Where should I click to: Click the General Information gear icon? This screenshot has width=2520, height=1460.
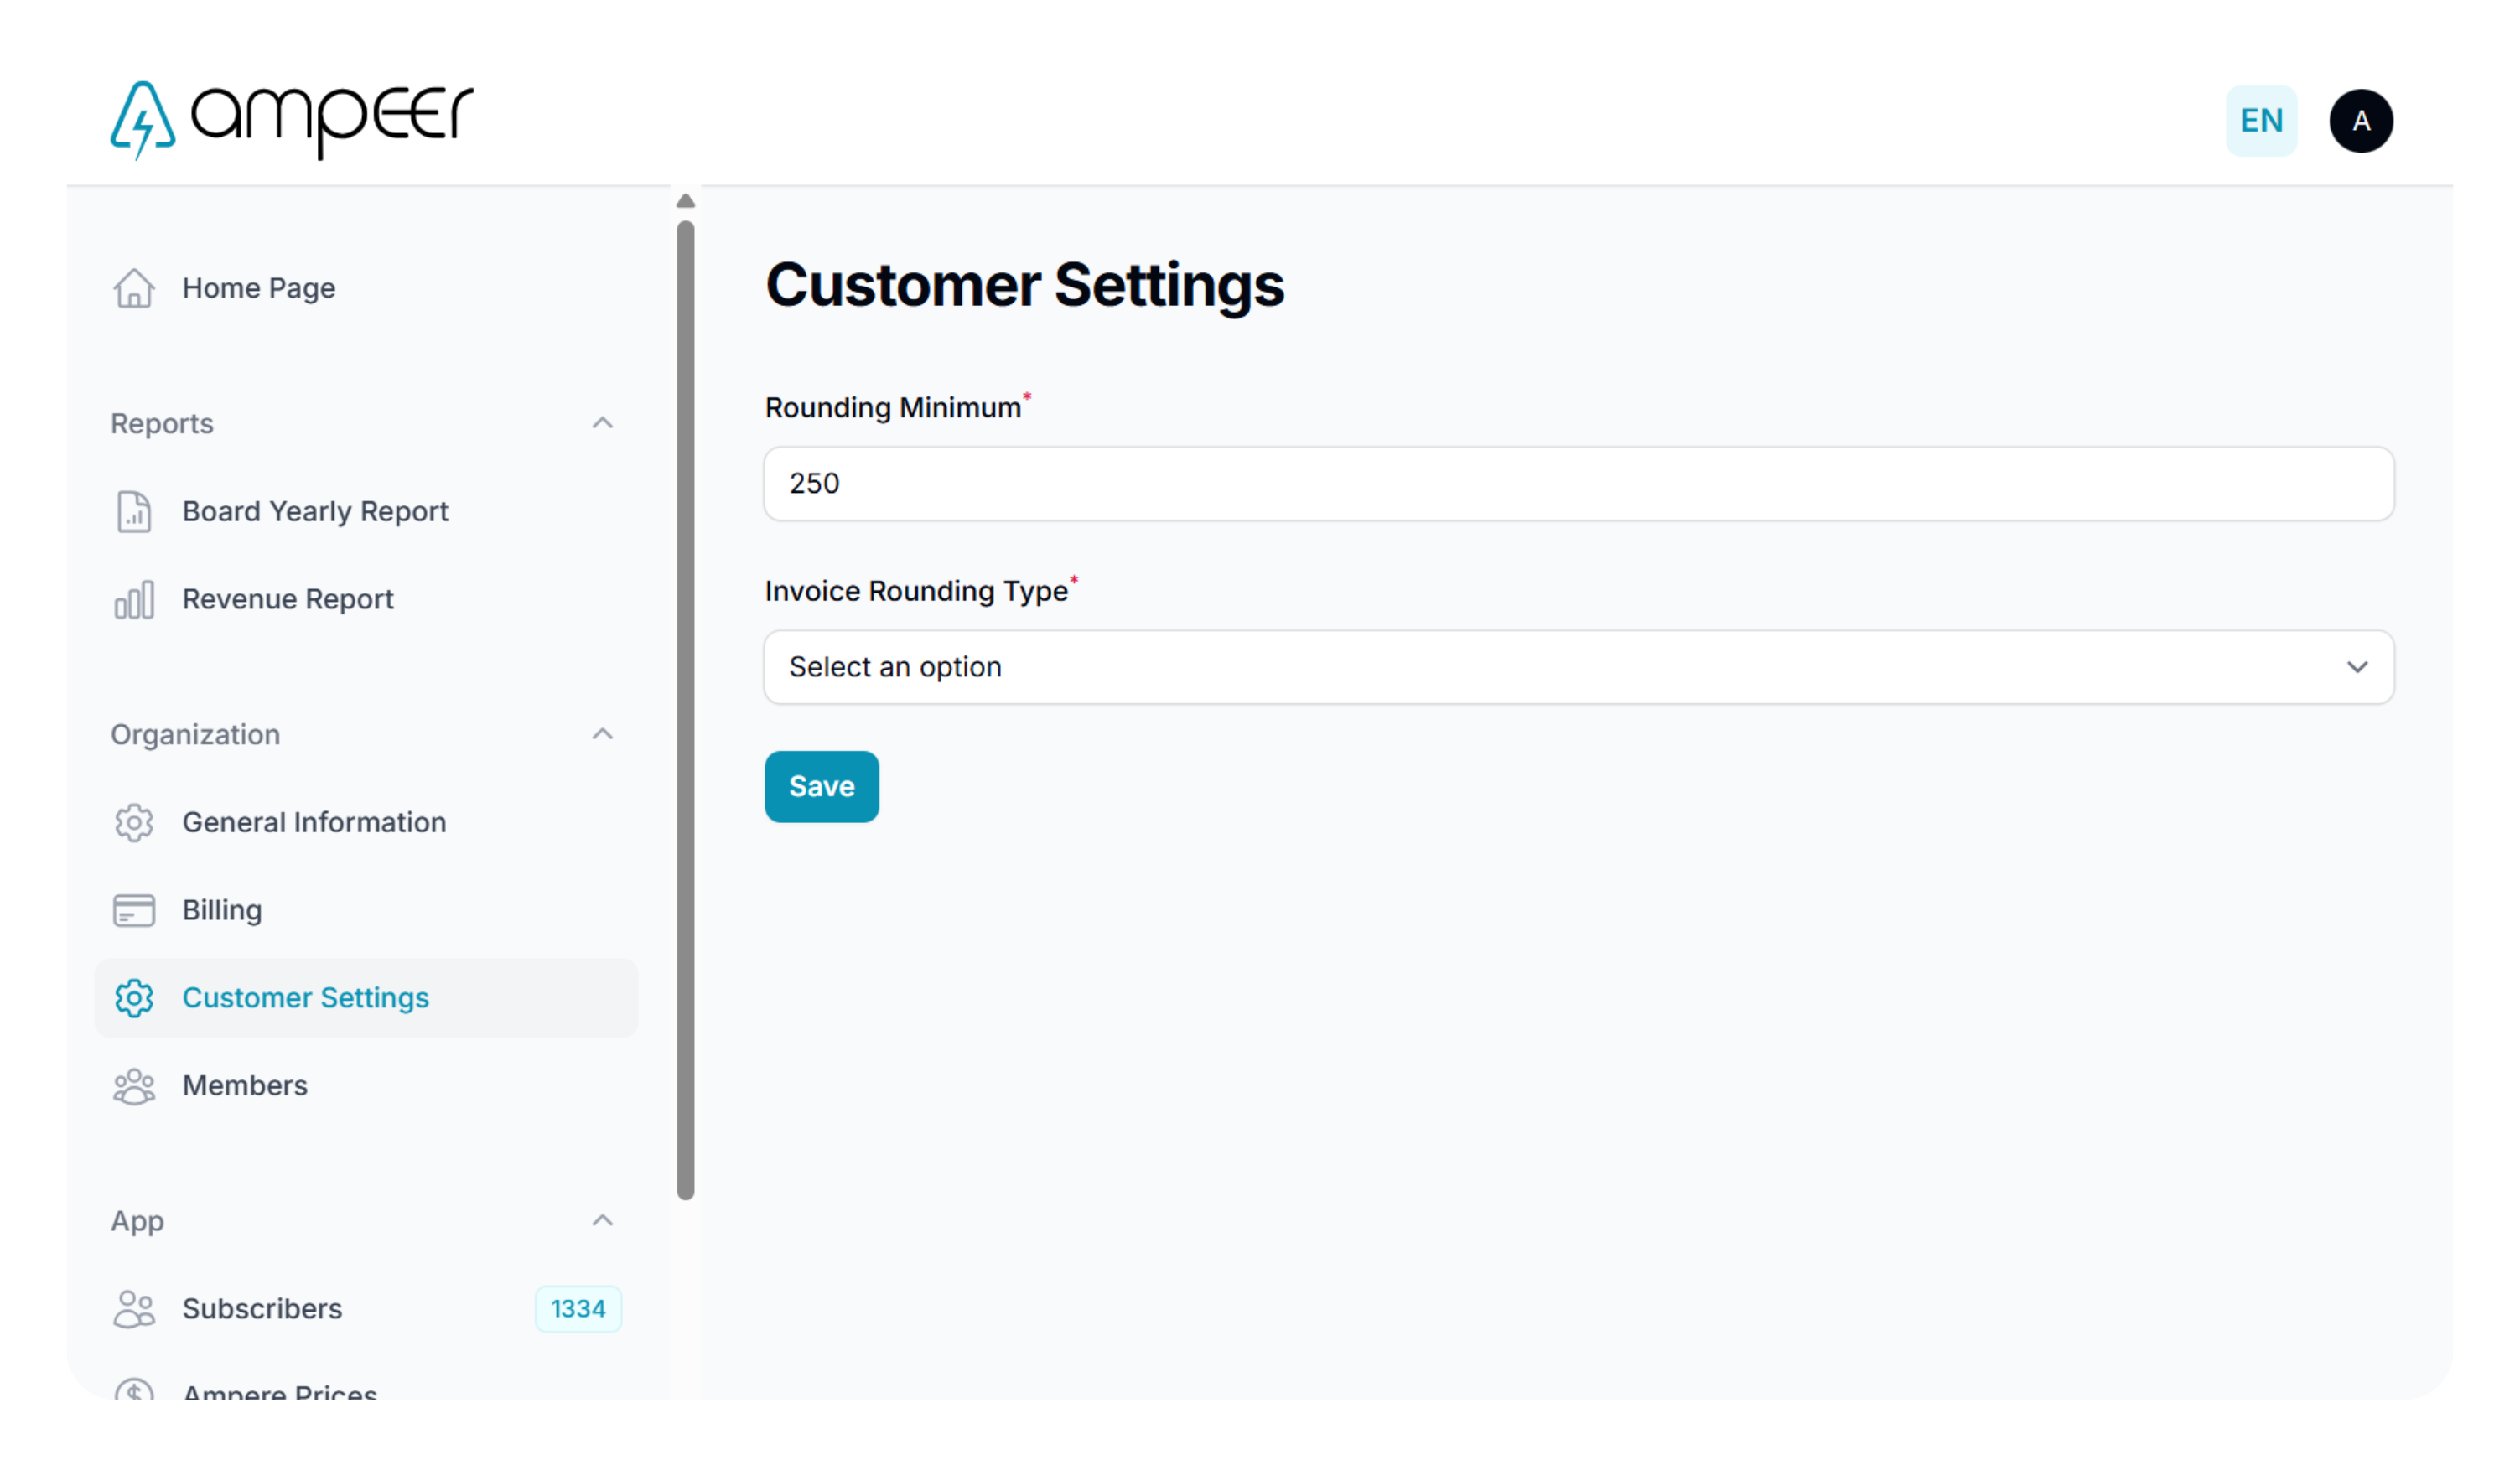[134, 823]
